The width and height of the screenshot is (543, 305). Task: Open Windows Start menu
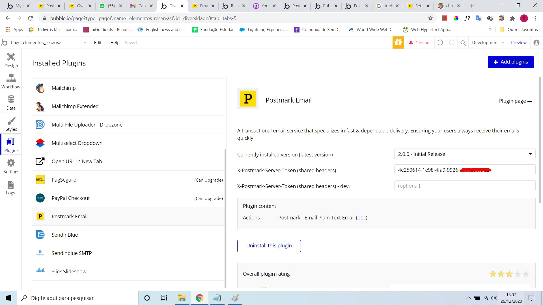(x=8, y=298)
